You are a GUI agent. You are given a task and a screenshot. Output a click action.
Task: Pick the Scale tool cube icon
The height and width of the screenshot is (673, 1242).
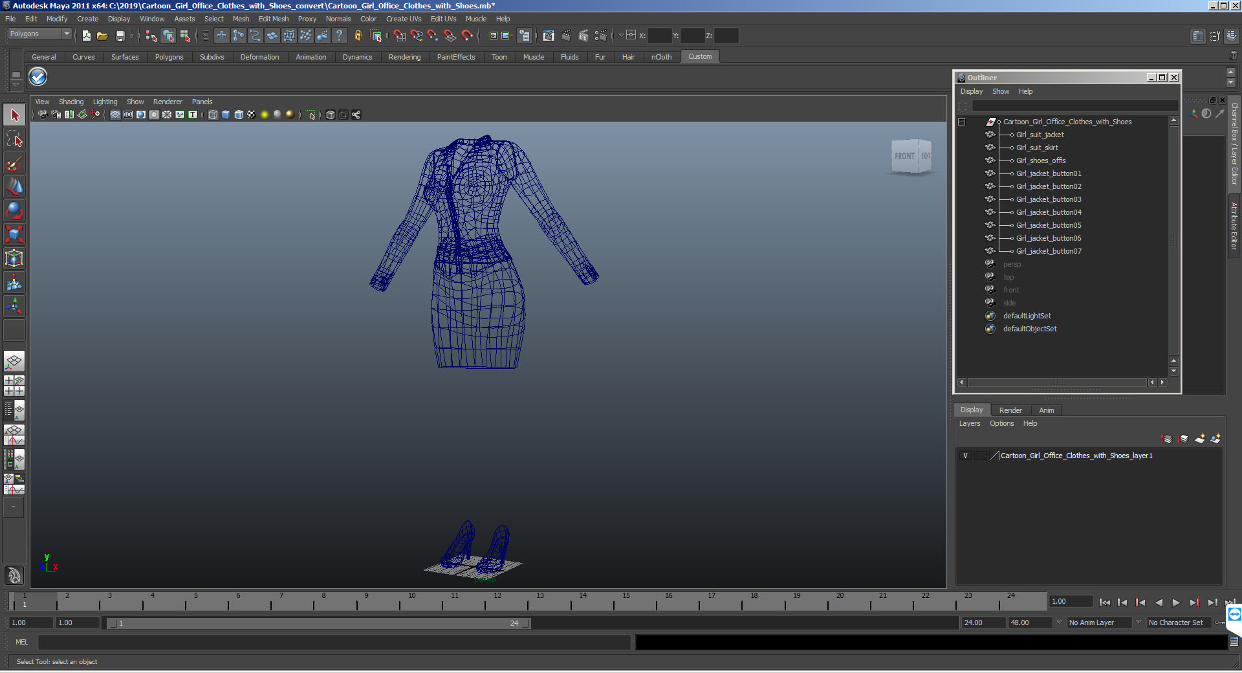pos(14,234)
